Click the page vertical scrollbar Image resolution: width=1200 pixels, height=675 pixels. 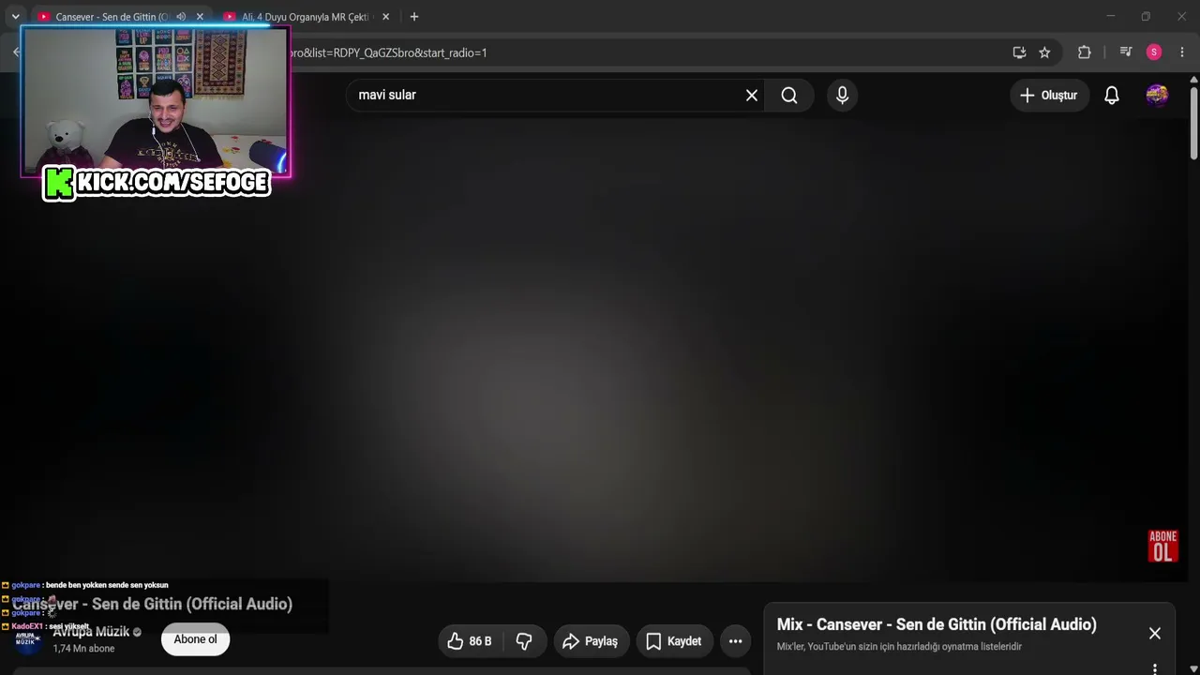[1193, 124]
